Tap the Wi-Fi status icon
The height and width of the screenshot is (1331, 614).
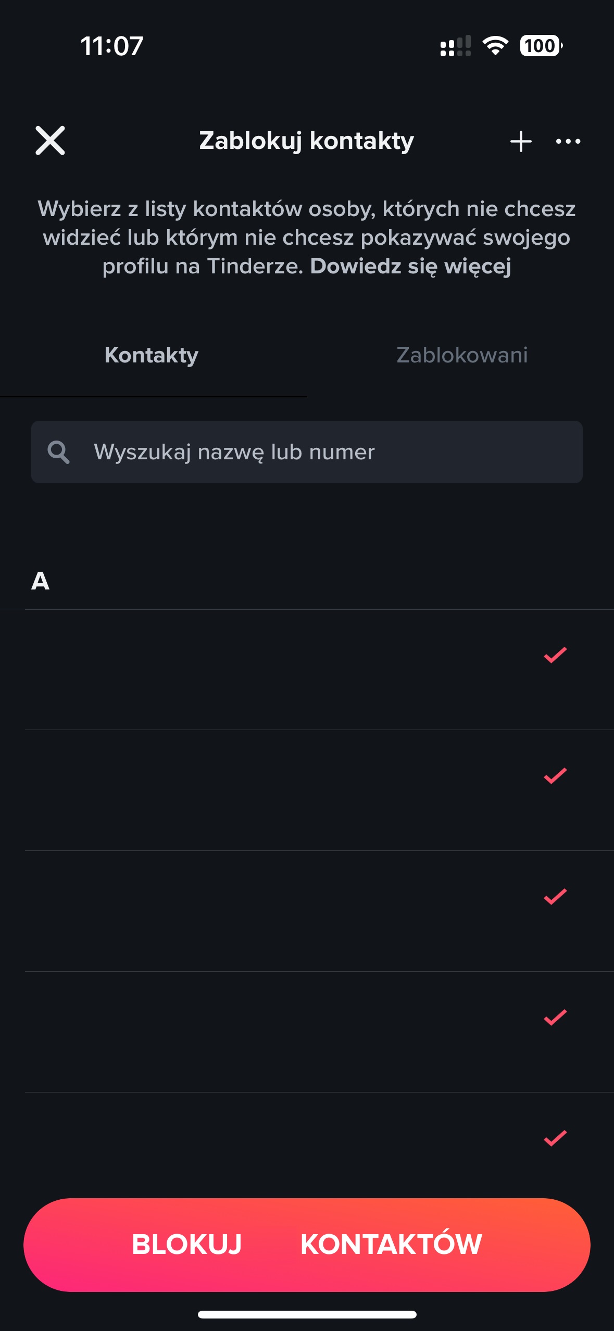(x=495, y=46)
